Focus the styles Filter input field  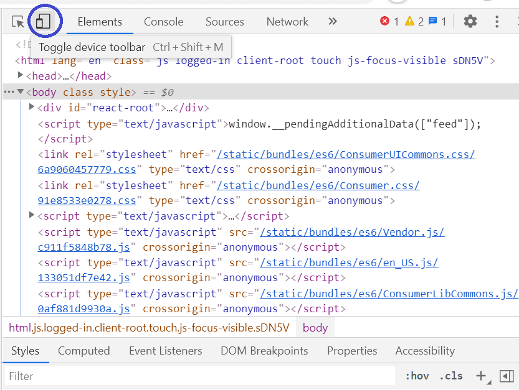click(x=200, y=376)
